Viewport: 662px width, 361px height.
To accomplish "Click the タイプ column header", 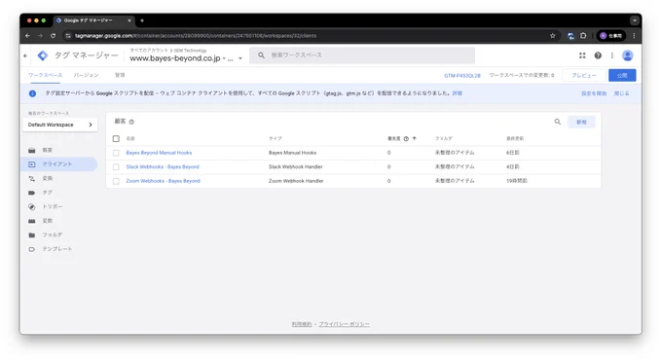I will [276, 138].
